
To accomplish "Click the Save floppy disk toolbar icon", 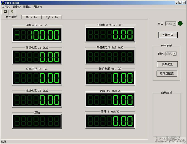I will click(x=5, y=12).
